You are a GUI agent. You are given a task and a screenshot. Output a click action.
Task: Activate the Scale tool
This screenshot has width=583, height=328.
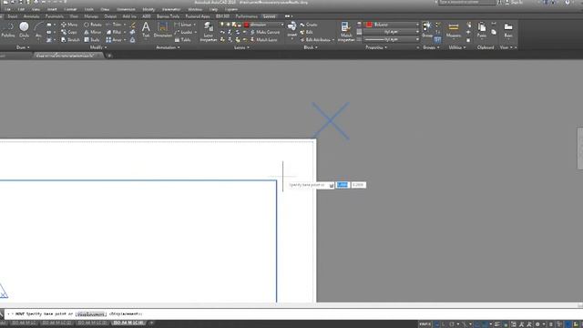(x=92, y=39)
